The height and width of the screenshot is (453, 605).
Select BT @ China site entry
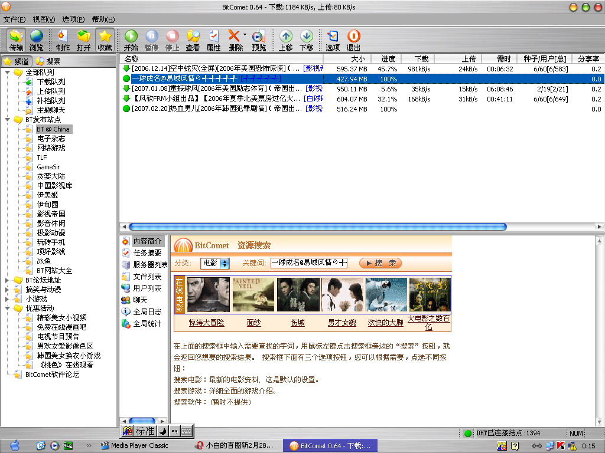pos(53,129)
